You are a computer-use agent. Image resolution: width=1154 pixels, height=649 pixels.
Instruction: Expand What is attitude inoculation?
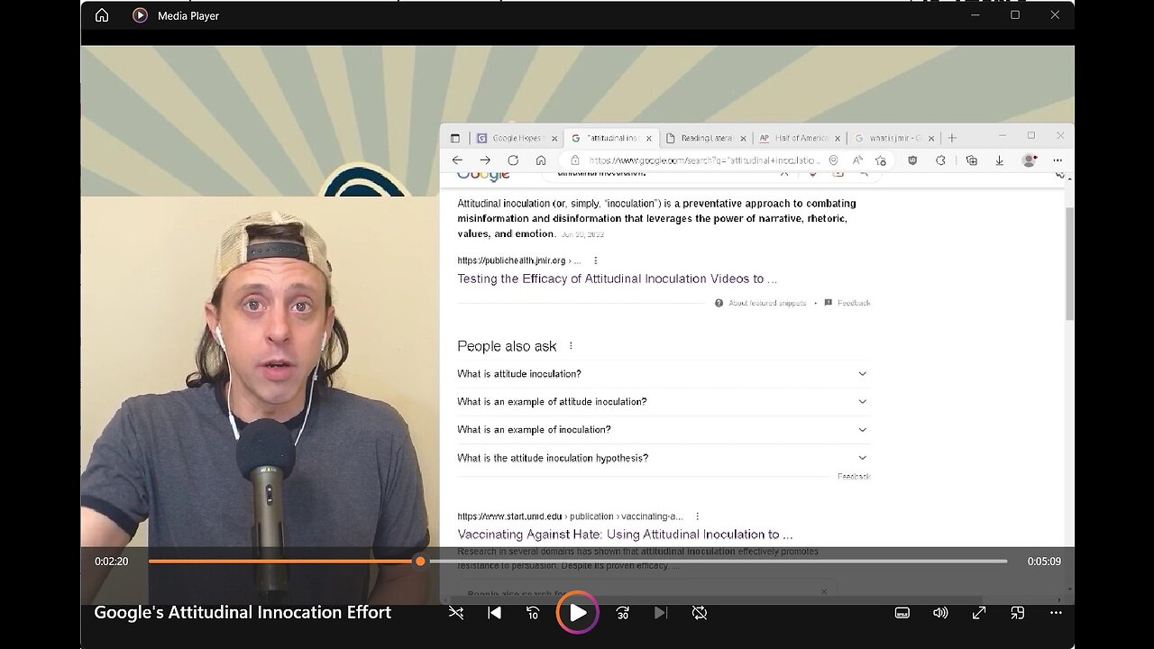coord(664,373)
